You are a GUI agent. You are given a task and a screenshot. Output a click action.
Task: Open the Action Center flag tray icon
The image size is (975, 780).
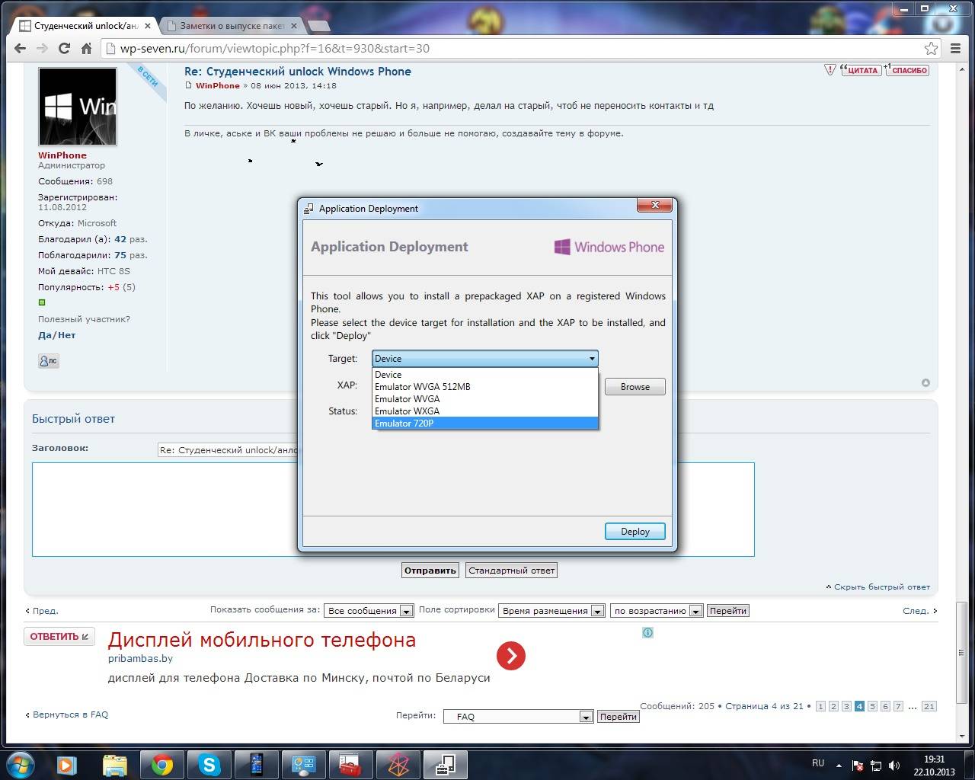pyautogui.click(x=858, y=765)
